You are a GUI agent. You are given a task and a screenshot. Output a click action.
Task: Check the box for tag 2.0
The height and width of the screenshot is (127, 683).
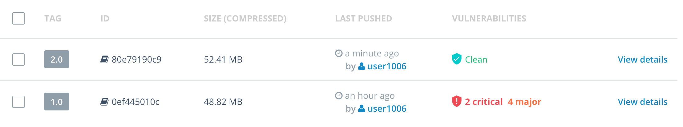[x=18, y=60]
